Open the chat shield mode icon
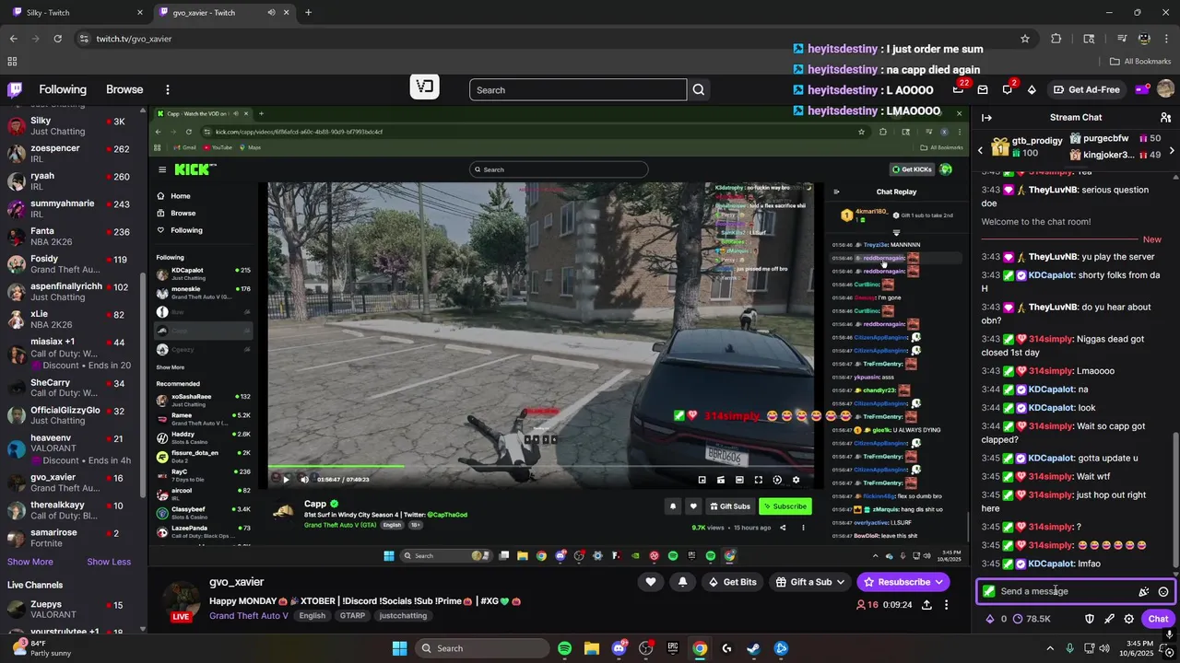Viewport: 1180px width, 663px height. [x=1089, y=619]
